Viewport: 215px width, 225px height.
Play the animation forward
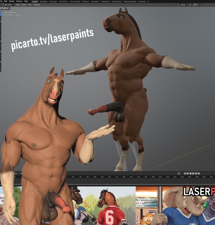coord(193,173)
